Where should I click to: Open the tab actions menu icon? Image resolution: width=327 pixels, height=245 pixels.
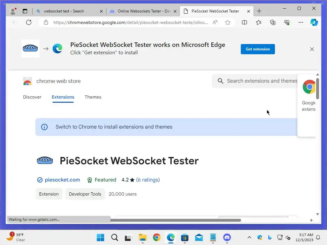[25, 11]
